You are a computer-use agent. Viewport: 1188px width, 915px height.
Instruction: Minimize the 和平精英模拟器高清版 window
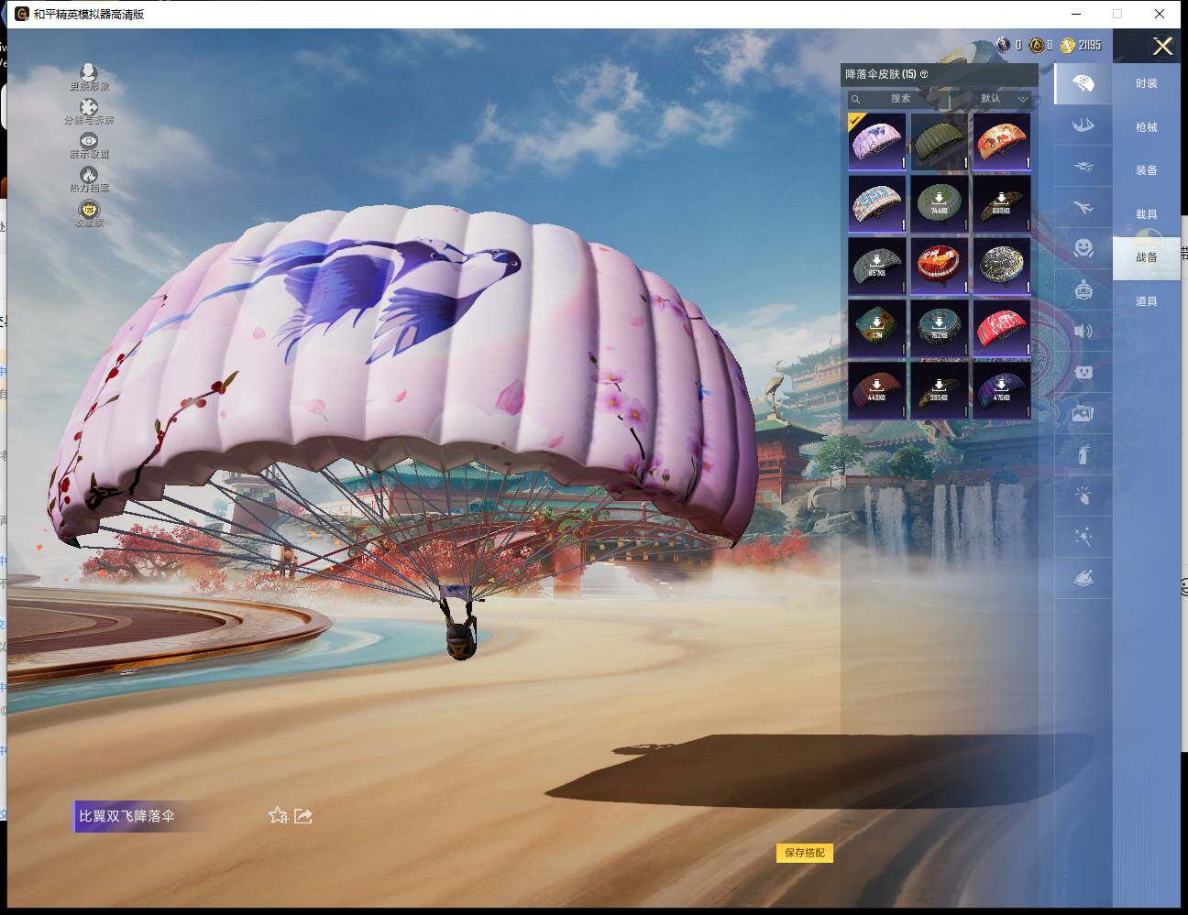click(1077, 14)
